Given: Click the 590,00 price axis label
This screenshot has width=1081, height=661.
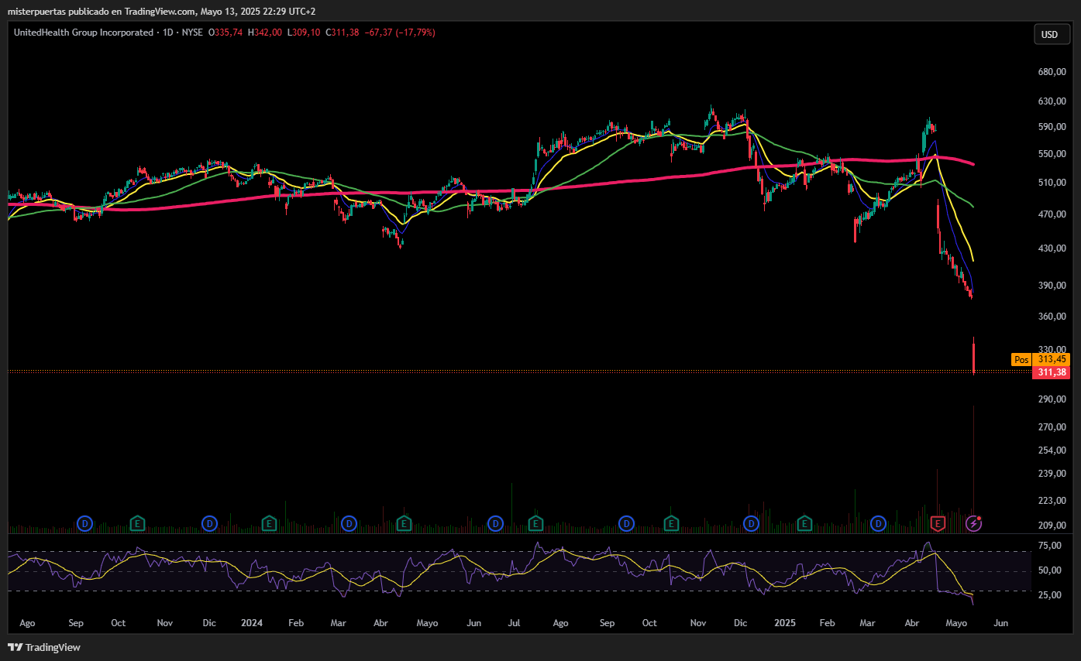Looking at the screenshot, I should pyautogui.click(x=1052, y=127).
